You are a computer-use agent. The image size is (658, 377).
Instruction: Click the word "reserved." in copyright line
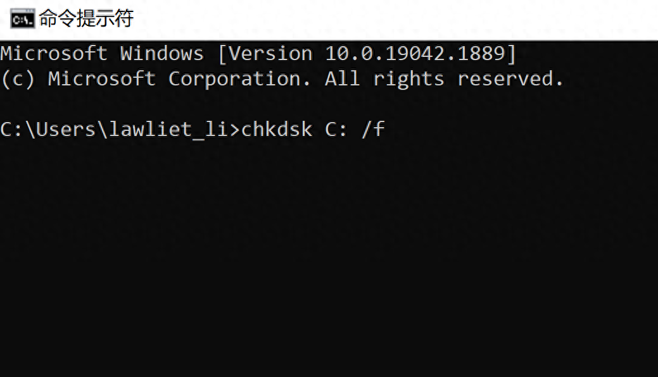coord(510,79)
